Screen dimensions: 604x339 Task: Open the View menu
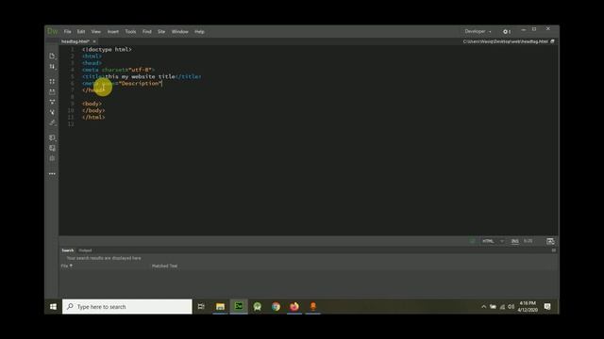(96, 31)
